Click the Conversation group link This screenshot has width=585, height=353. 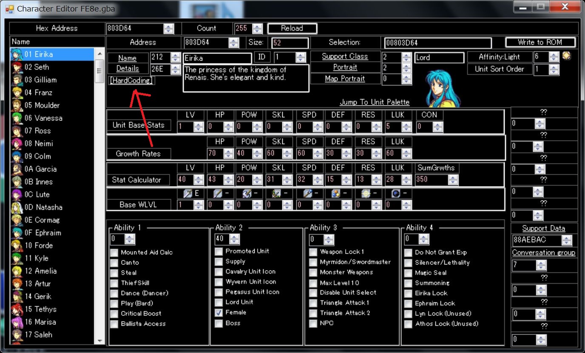(543, 253)
